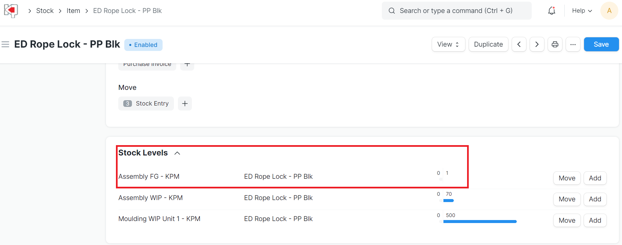This screenshot has height=245, width=622.
Task: Click the user avatar 'A'
Action: click(x=609, y=11)
